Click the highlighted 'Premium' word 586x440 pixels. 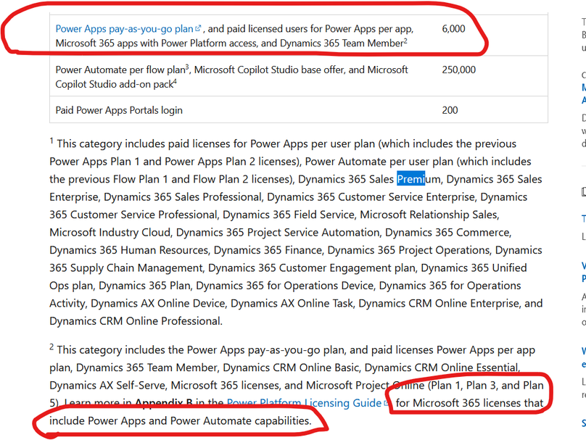point(419,179)
